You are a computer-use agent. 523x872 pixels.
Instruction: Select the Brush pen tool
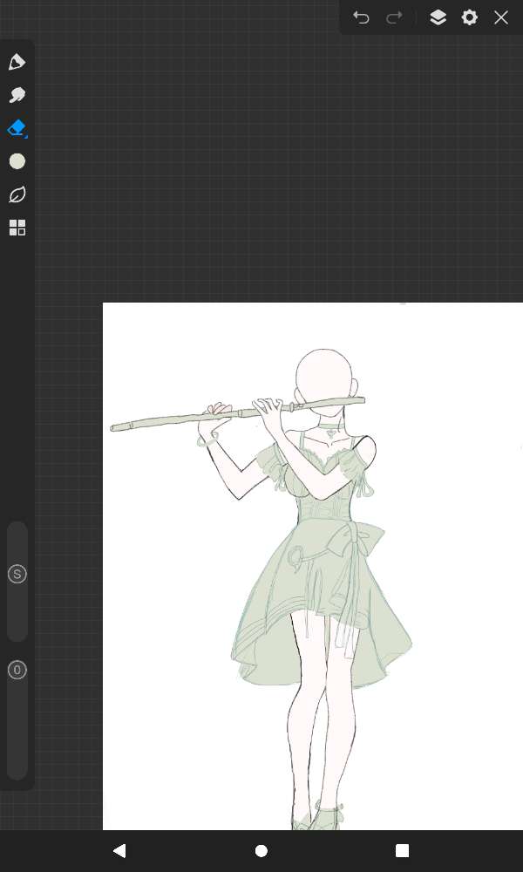17,62
